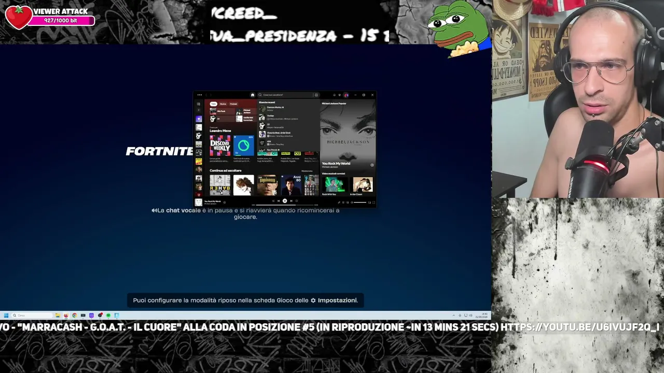Adjust the Spotify volume slider
The image size is (664, 373).
(361, 203)
